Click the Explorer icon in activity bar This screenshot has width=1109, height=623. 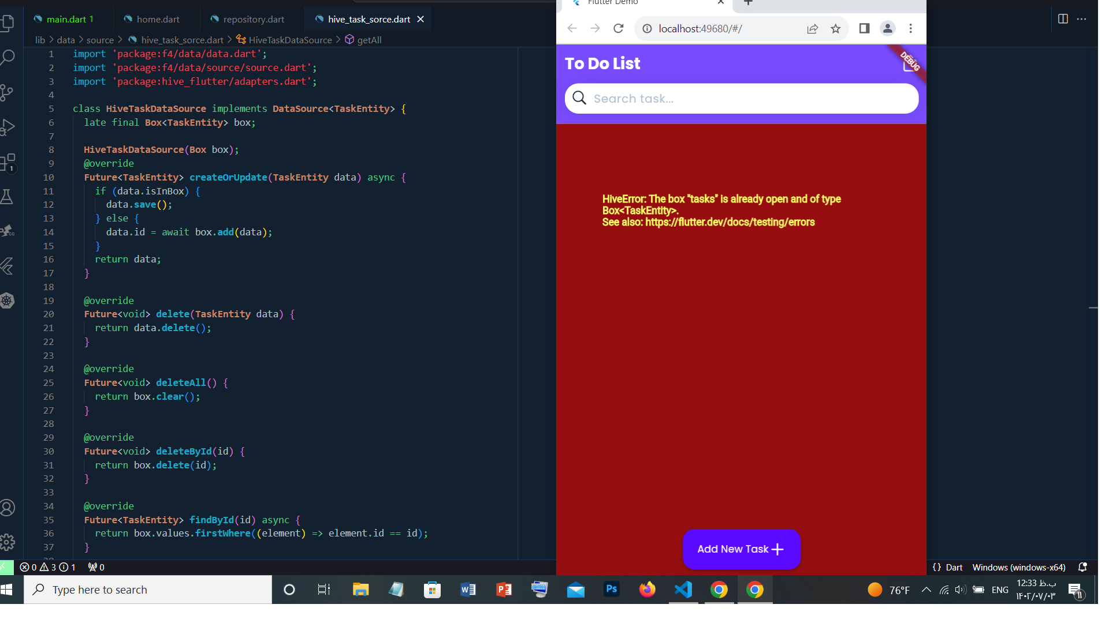pyautogui.click(x=10, y=22)
